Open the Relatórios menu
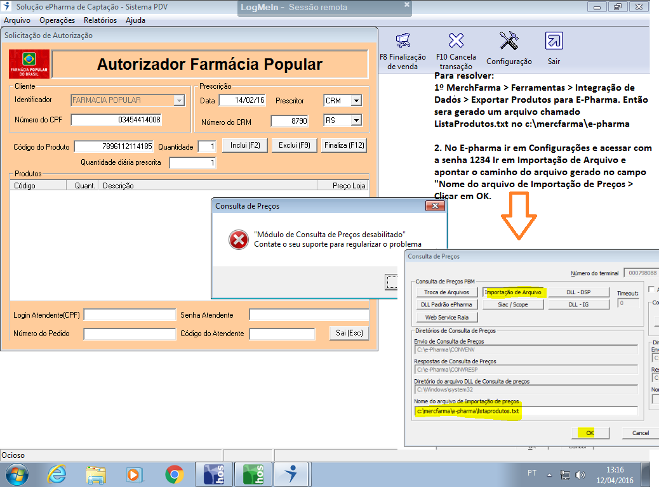The height and width of the screenshot is (487, 659). [x=100, y=20]
